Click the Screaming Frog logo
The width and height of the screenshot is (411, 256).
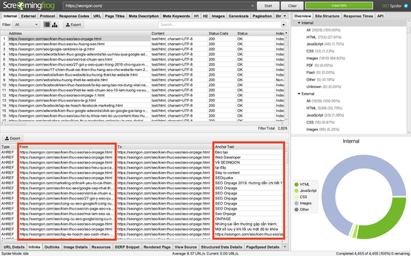point(29,5)
